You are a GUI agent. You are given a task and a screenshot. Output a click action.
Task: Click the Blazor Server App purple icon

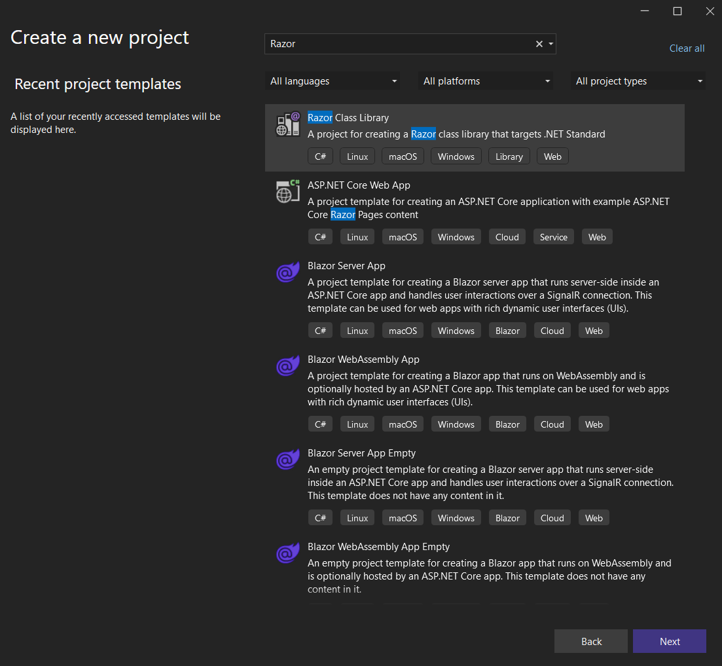[287, 272]
